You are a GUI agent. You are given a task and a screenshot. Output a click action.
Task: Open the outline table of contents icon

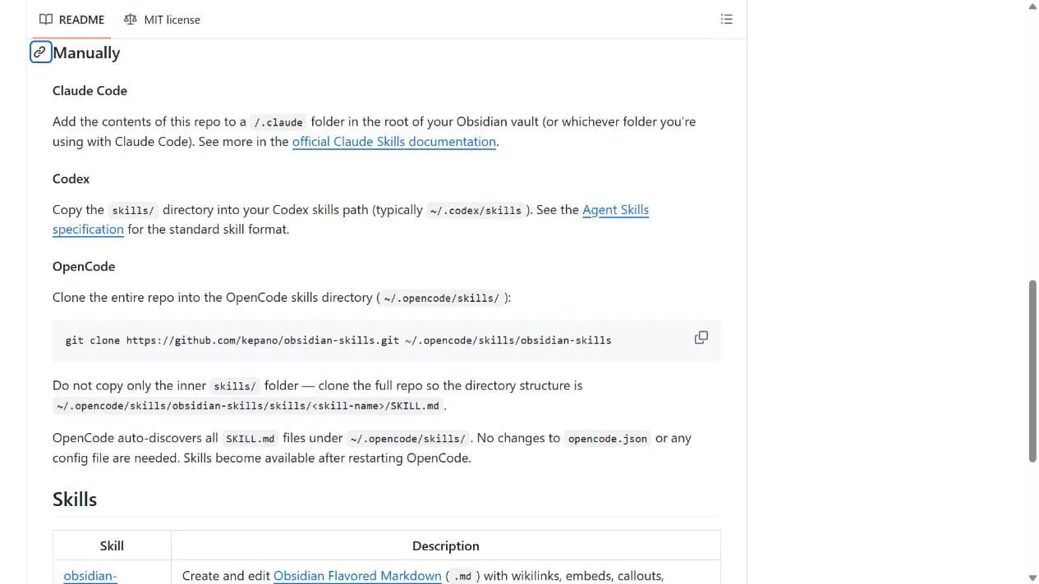(726, 19)
